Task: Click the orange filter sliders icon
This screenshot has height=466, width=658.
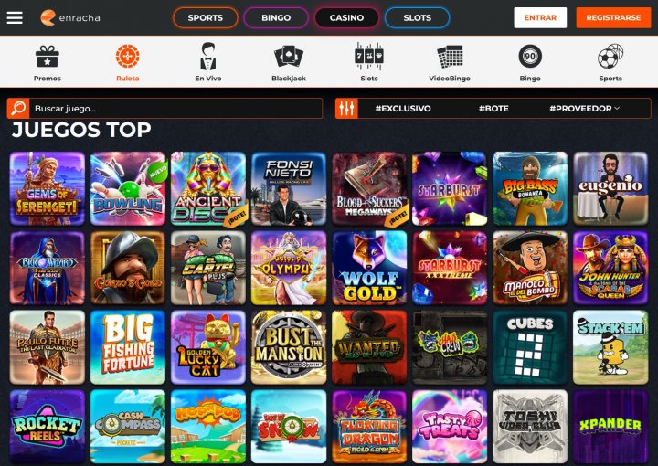Action: [x=346, y=108]
